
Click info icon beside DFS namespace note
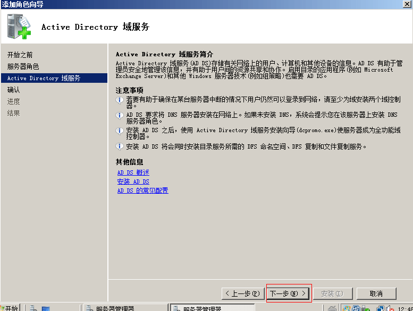120,146
